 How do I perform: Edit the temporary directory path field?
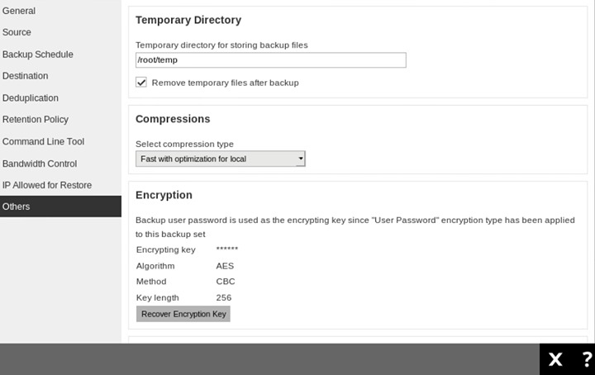click(270, 60)
